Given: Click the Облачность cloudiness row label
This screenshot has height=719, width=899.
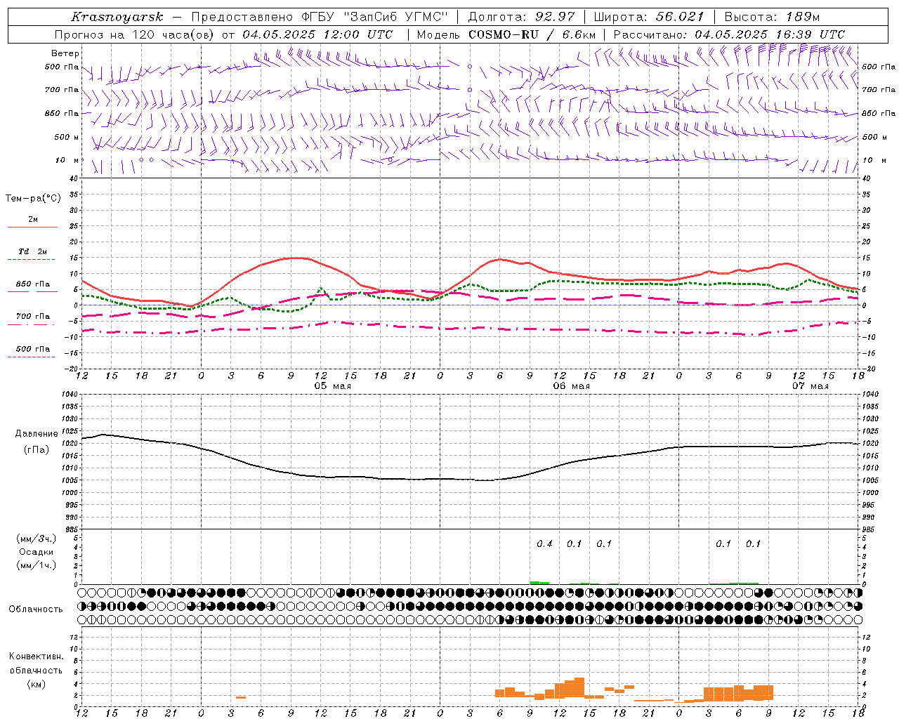Looking at the screenshot, I should (36, 609).
